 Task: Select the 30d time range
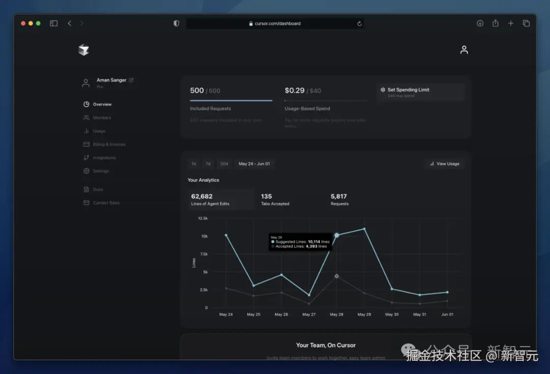224,164
